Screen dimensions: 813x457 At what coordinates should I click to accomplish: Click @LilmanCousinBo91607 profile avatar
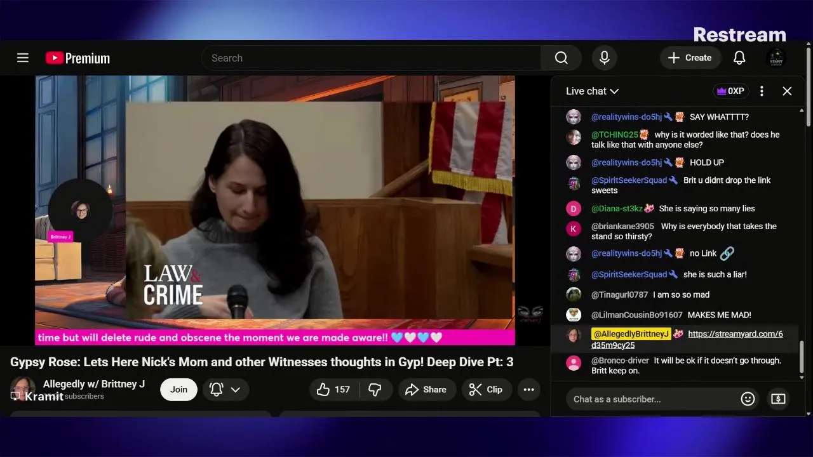pyautogui.click(x=574, y=315)
